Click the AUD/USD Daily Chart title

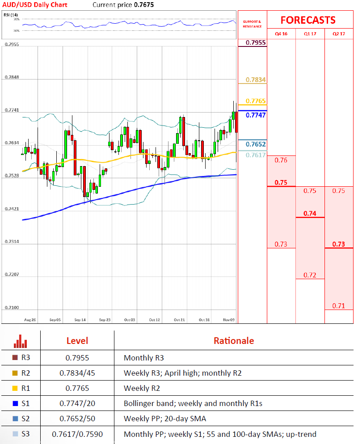35,5
